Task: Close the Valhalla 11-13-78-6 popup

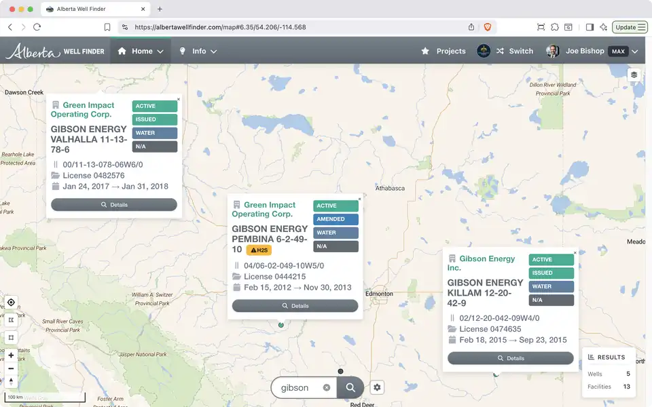Action: click(x=179, y=99)
